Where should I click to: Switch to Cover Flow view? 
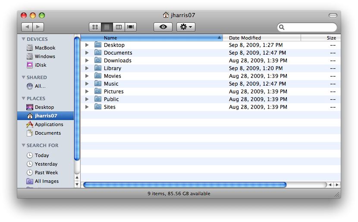(x=131, y=27)
